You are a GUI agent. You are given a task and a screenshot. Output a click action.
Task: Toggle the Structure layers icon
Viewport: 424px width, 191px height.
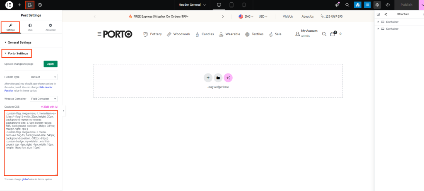tap(377, 5)
